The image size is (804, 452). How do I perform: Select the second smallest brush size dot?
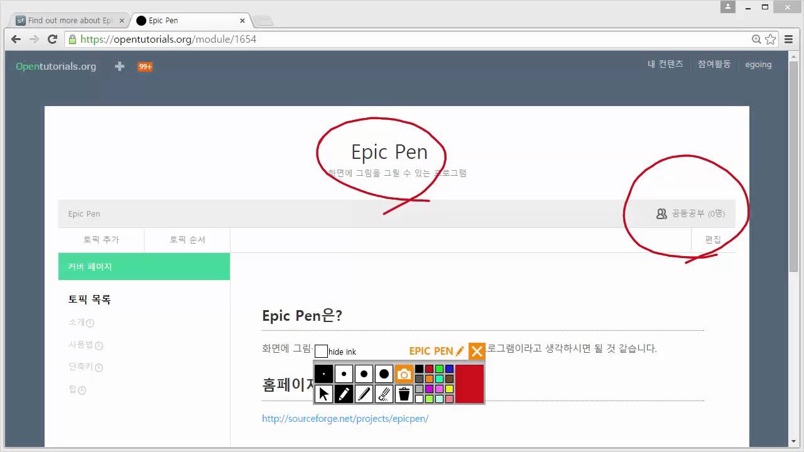(x=344, y=374)
